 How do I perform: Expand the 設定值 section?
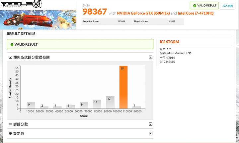(x=150, y=134)
